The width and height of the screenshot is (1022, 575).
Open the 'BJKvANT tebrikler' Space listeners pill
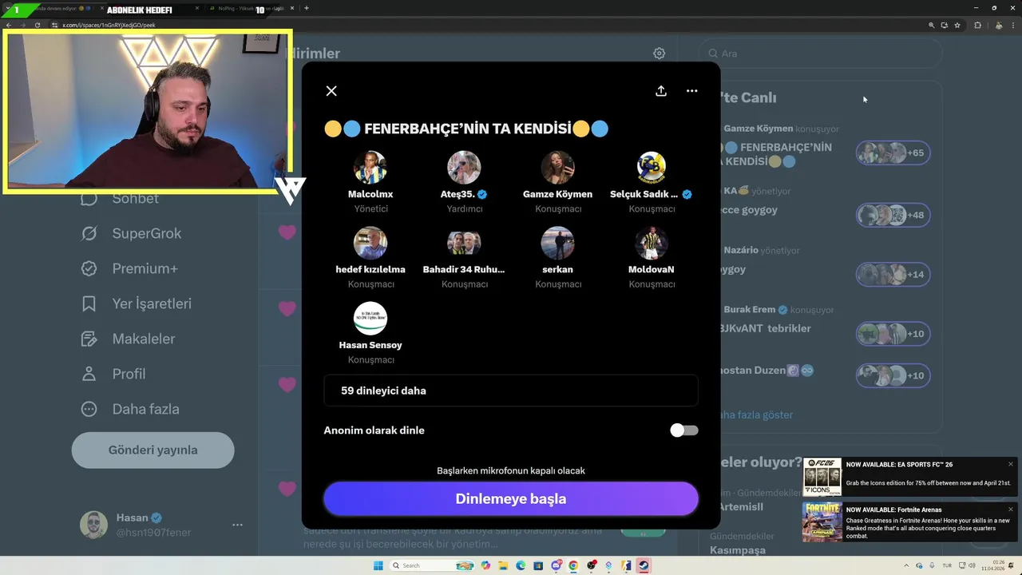coord(893,334)
